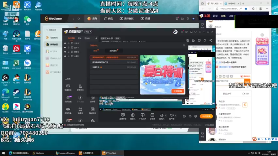Add phone screen cast (手机投屏) source
The image size is (278, 156).
coord(142,116)
